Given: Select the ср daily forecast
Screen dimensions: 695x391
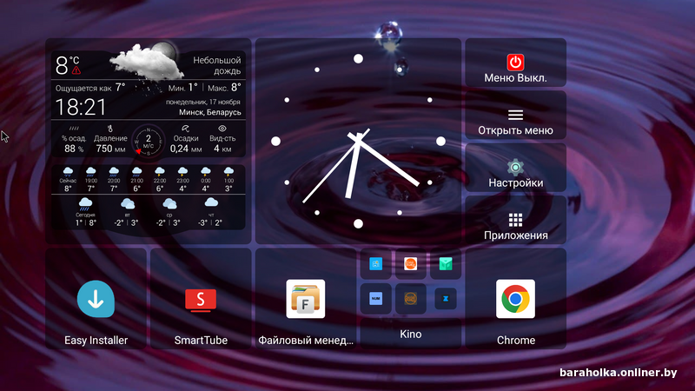Looking at the screenshot, I should 169,212.
